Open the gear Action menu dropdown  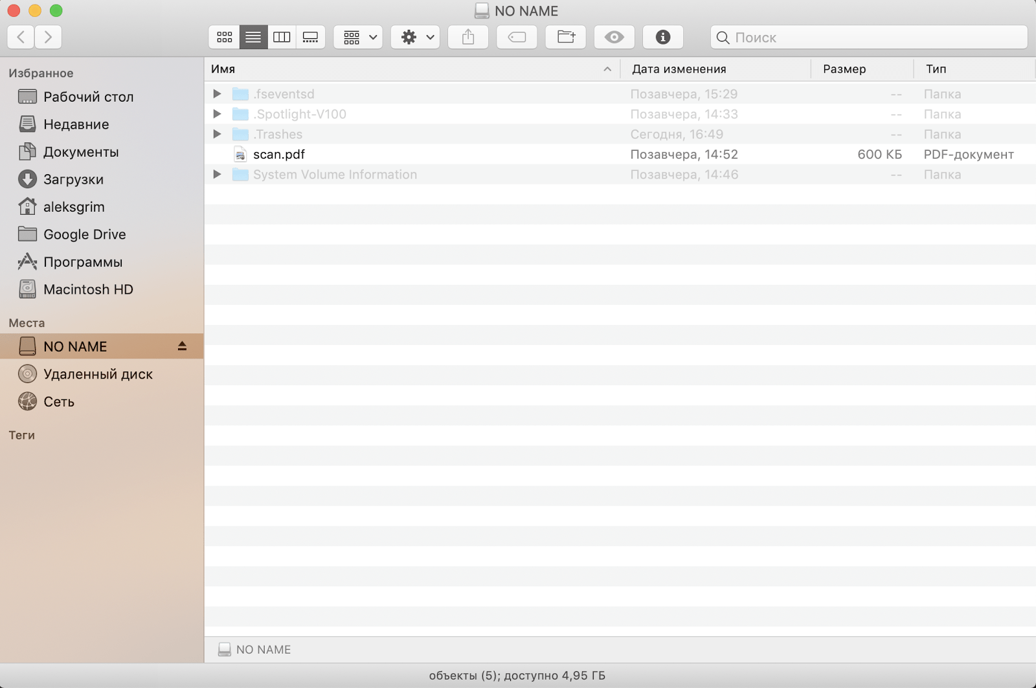pos(416,38)
